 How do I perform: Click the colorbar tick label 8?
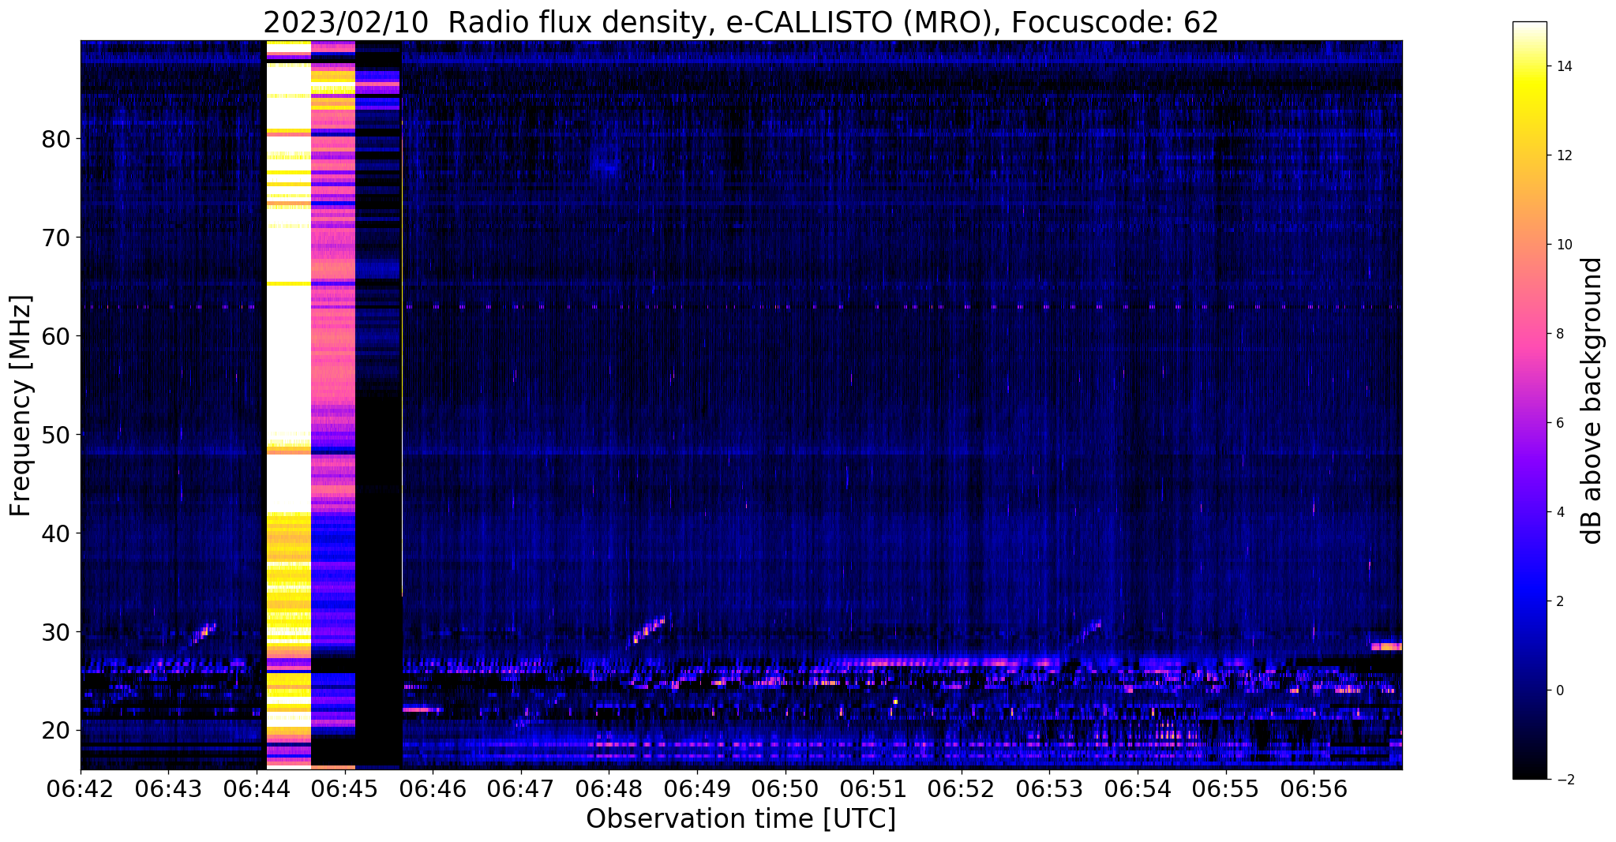point(1558,334)
